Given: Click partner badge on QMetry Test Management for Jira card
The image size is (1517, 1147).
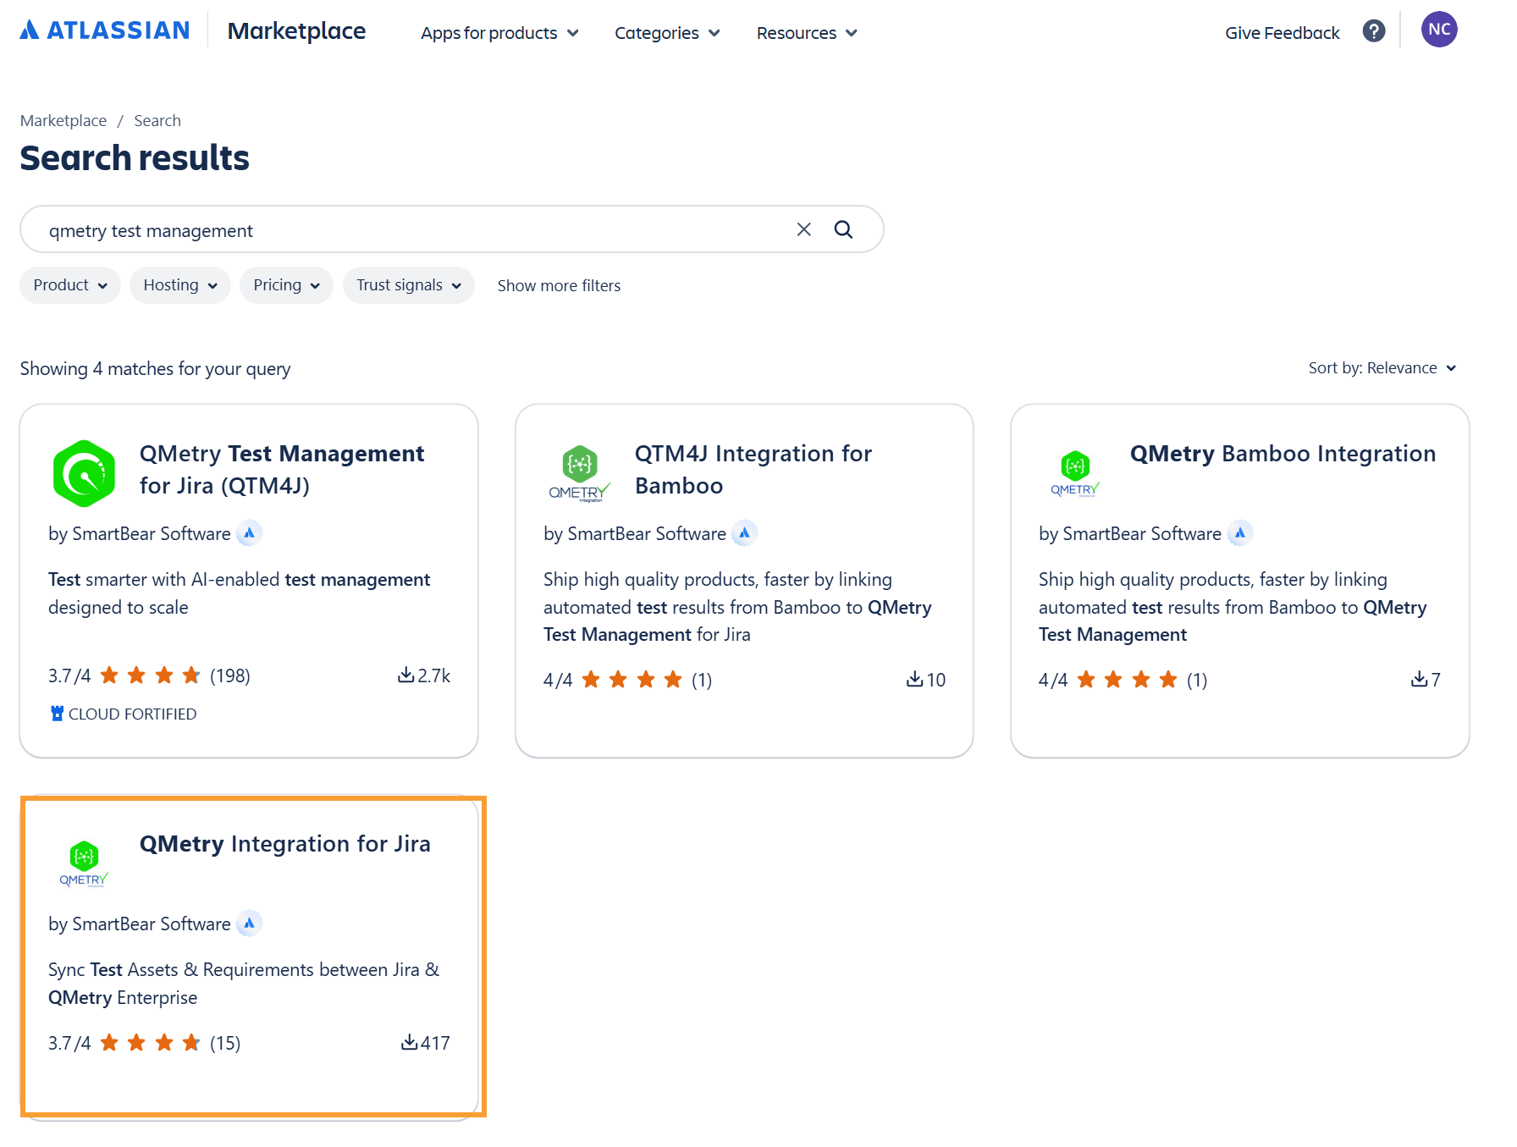Looking at the screenshot, I should (249, 533).
